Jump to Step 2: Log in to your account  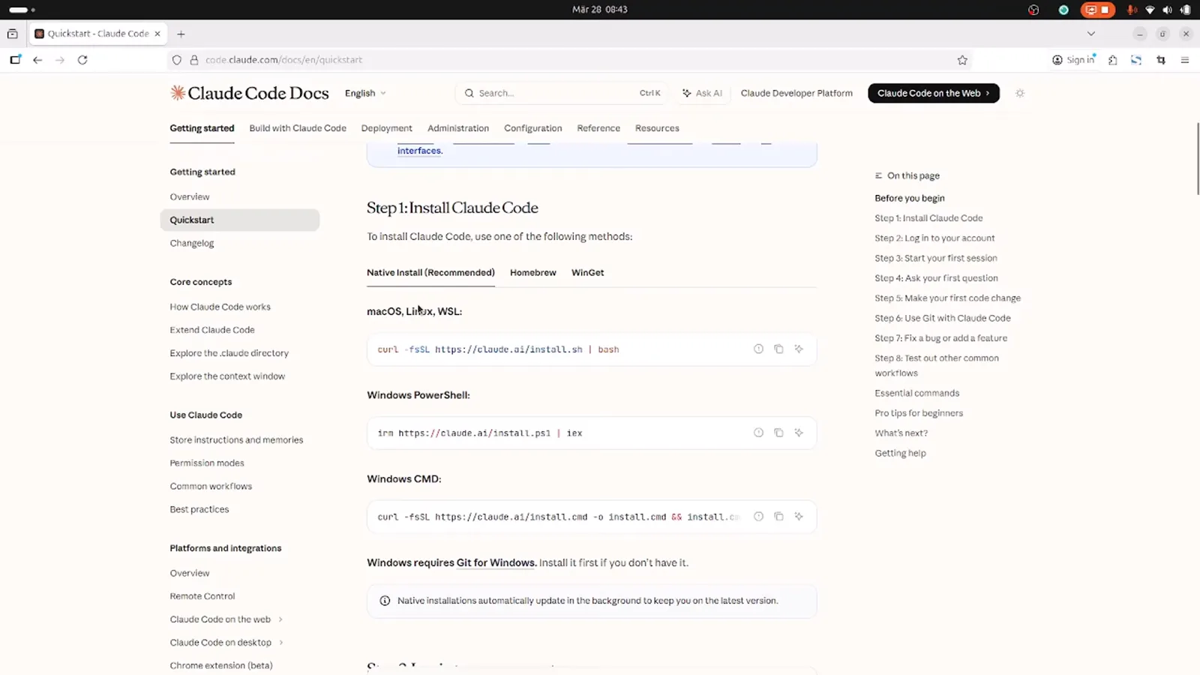click(934, 238)
